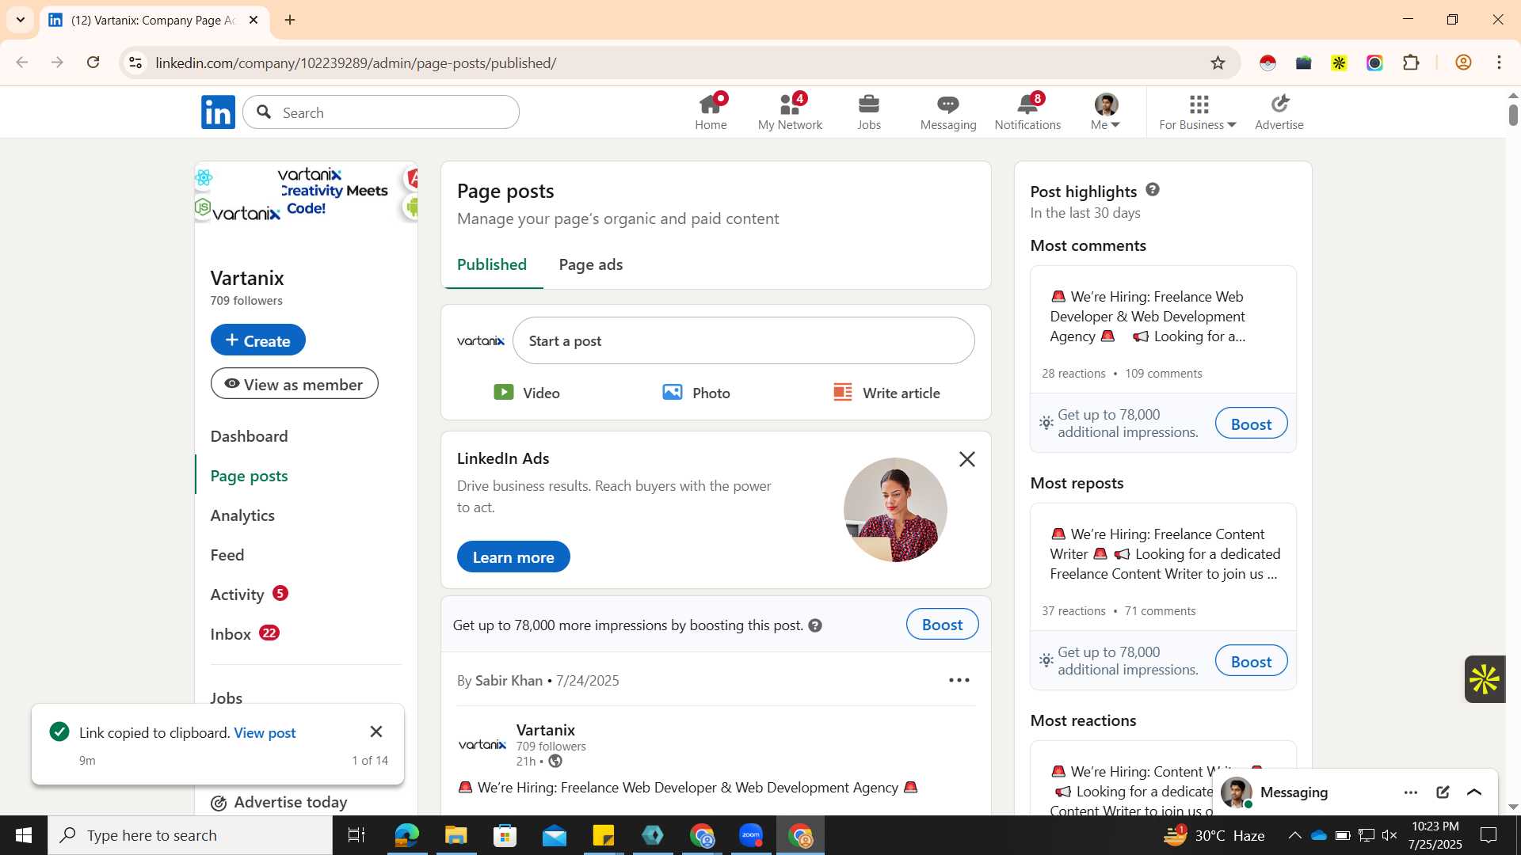The image size is (1521, 855).
Task: Show hidden system tray icons
Action: [1294, 835]
